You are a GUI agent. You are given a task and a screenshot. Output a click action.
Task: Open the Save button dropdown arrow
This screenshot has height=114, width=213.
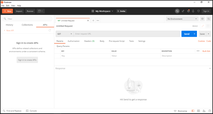tap(208, 34)
